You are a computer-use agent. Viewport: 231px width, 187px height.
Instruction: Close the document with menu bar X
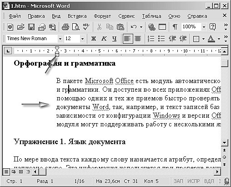point(225,16)
